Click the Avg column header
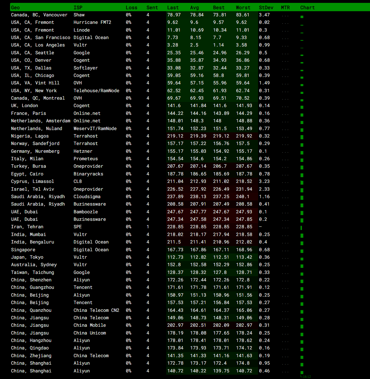Viewport: 370px width, 379px height. pyautogui.click(x=194, y=8)
